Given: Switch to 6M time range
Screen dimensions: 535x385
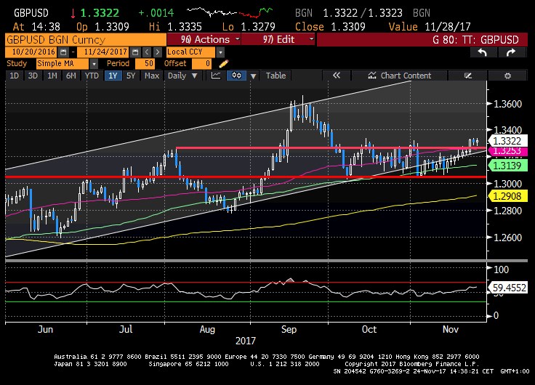Looking at the screenshot, I should click(x=71, y=76).
